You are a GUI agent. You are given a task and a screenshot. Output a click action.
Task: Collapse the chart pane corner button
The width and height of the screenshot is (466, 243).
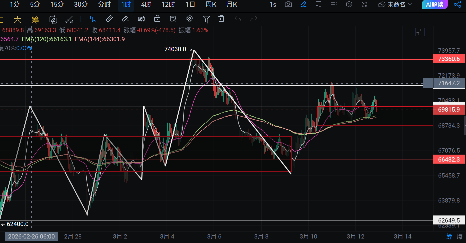(x=419, y=32)
